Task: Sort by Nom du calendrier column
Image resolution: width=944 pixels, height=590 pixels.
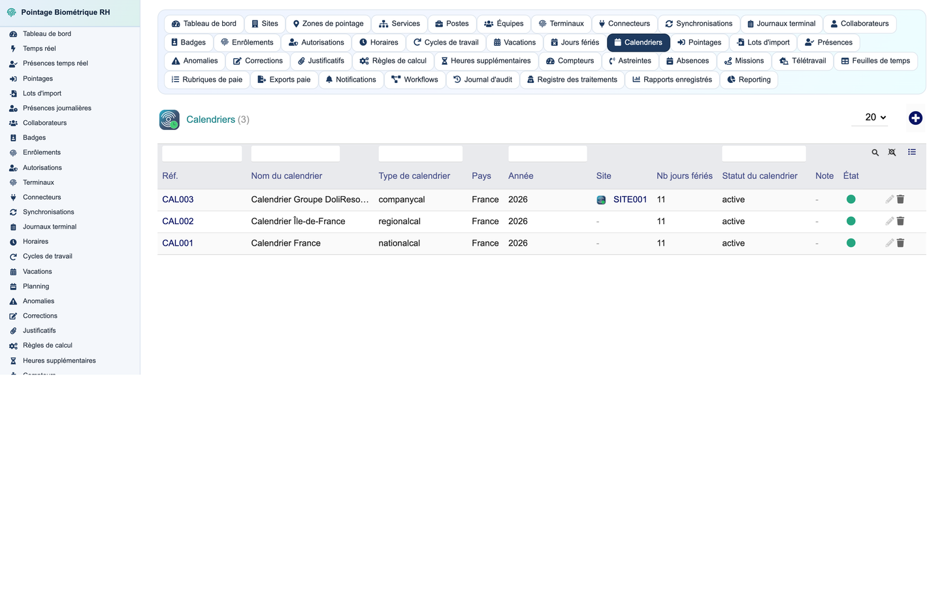Action: (x=286, y=176)
